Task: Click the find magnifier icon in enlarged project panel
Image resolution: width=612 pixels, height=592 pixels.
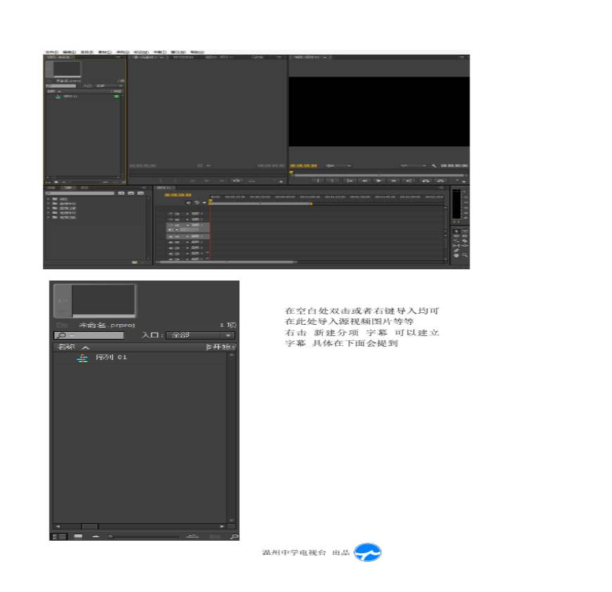Action: (234, 536)
